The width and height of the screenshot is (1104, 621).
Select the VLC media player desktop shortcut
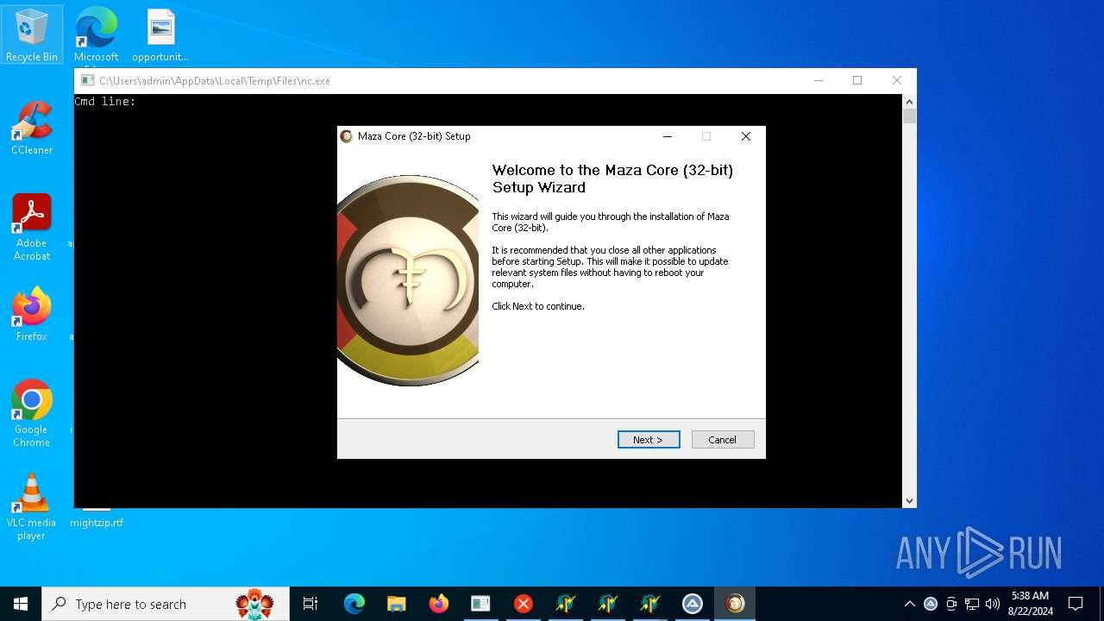click(32, 507)
